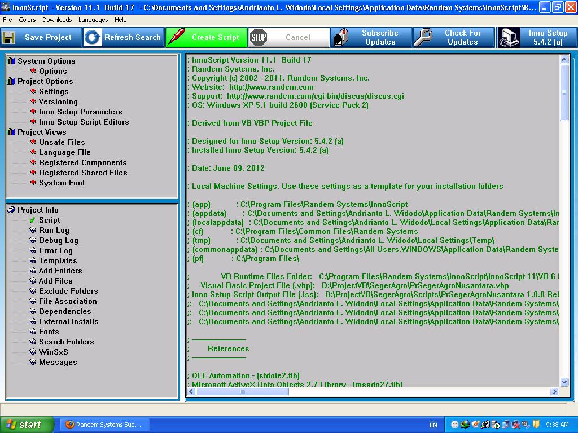Click the Refresh Search button label
578x433 pixels.
point(133,38)
